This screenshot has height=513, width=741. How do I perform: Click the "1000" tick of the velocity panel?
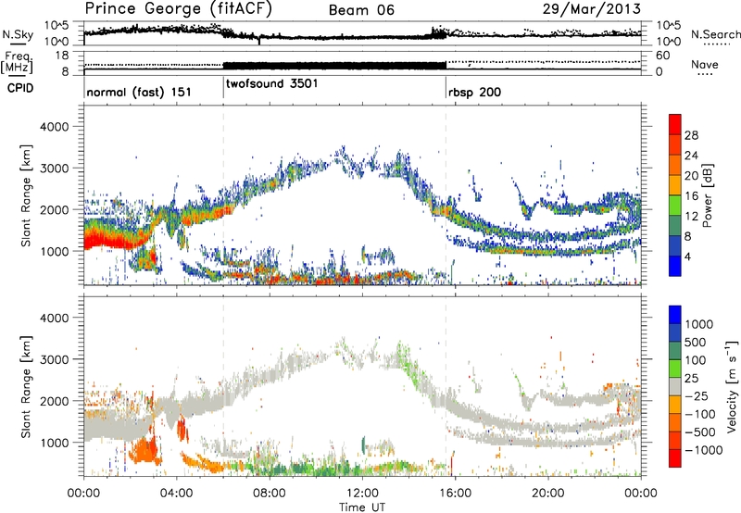click(x=54, y=443)
